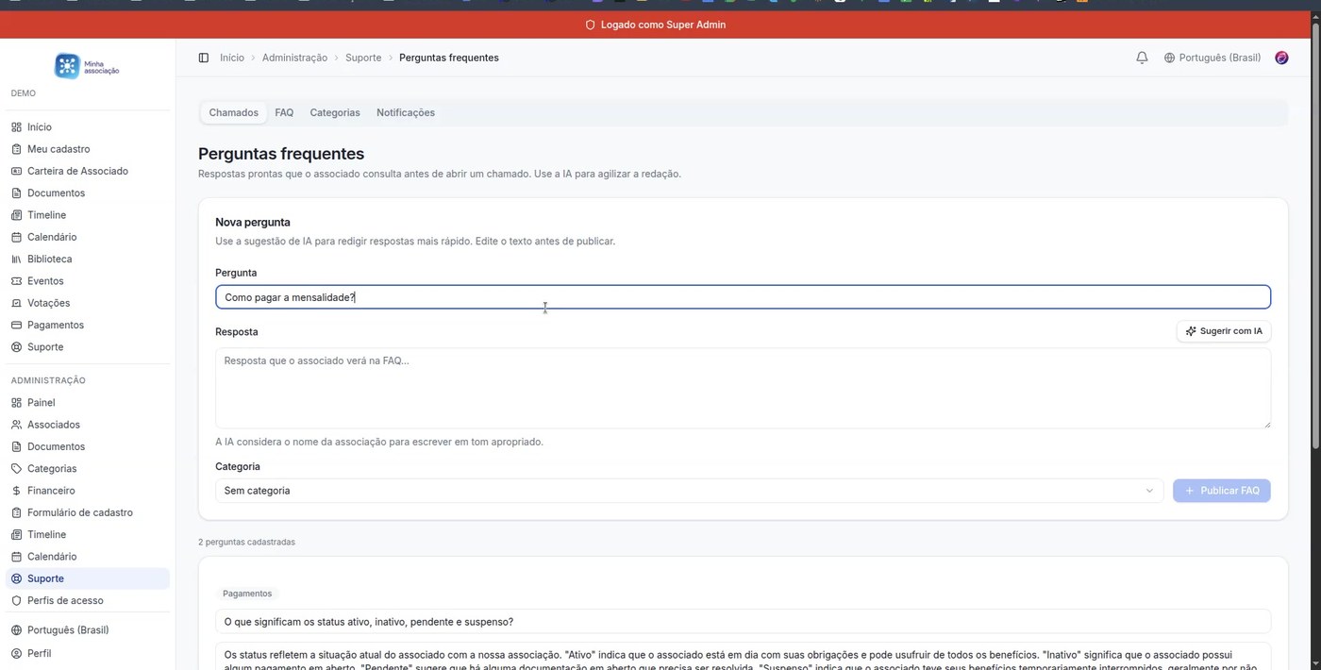Image resolution: width=1321 pixels, height=670 pixels.
Task: Open the Notificações tab
Action: click(x=405, y=112)
